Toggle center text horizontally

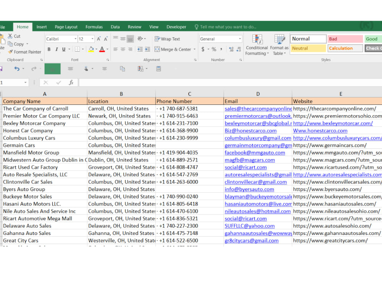click(x=123, y=49)
